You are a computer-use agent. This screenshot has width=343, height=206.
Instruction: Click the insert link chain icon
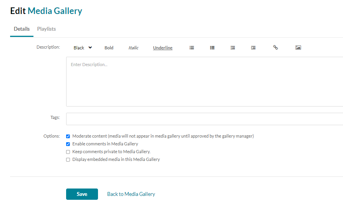point(275,47)
